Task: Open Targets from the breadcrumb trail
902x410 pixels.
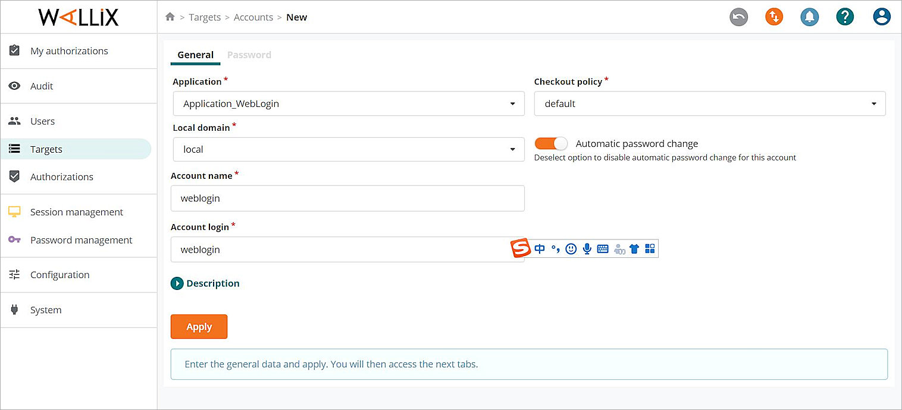Action: [x=205, y=17]
